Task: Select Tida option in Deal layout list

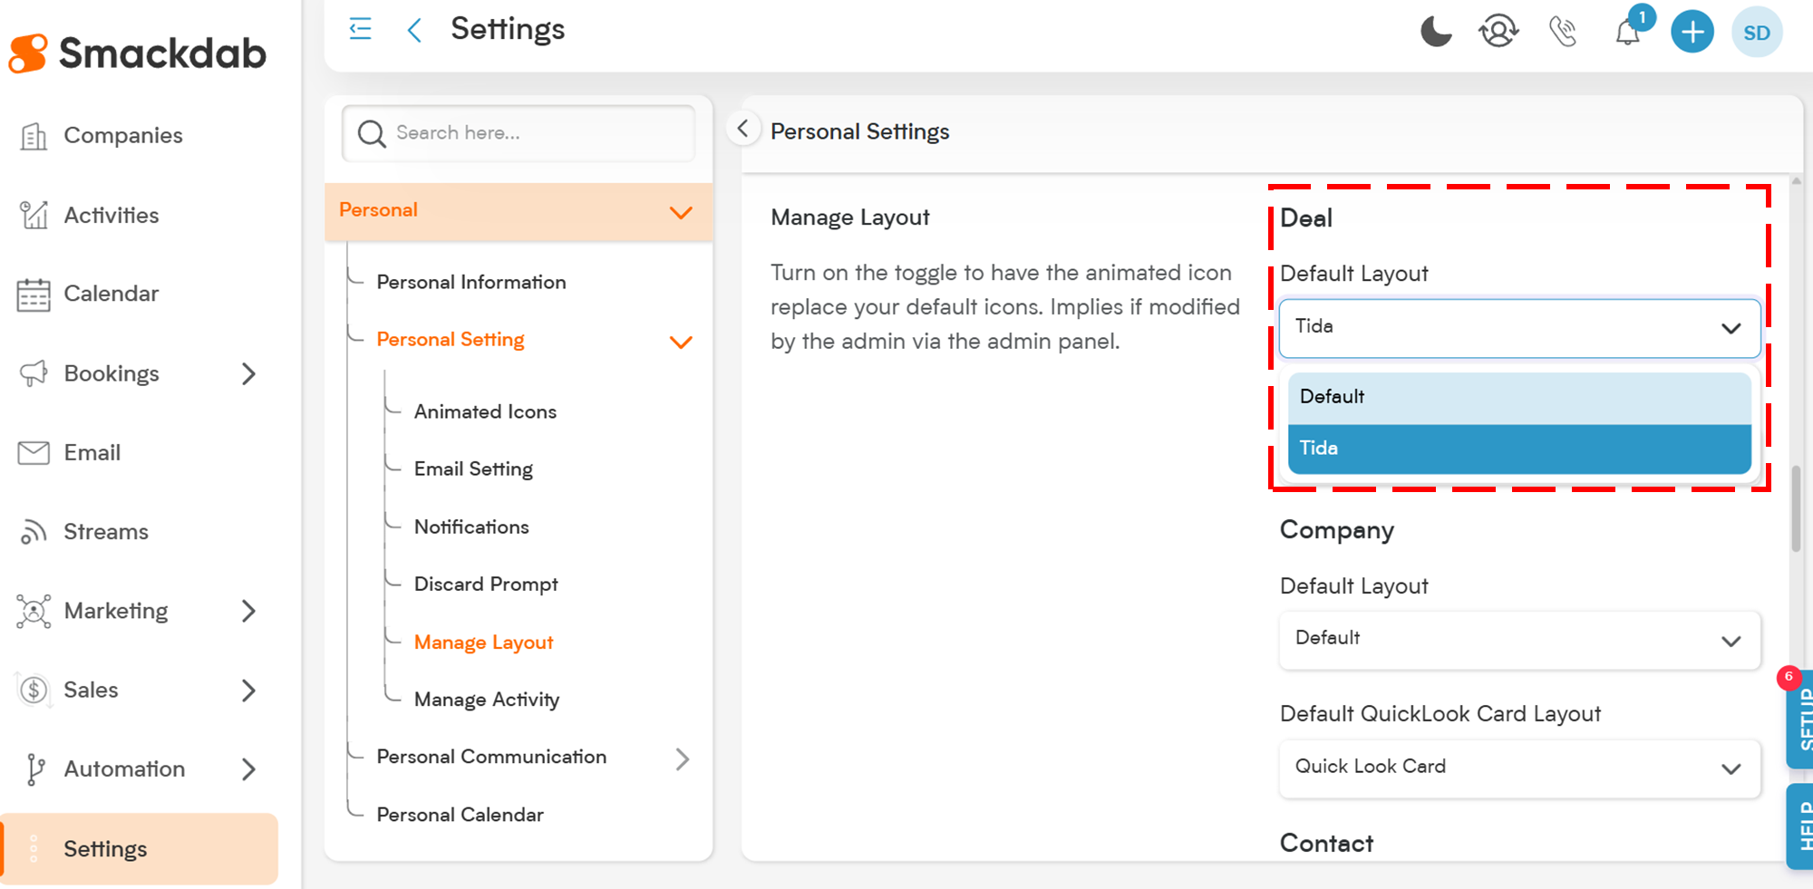Action: (1518, 449)
